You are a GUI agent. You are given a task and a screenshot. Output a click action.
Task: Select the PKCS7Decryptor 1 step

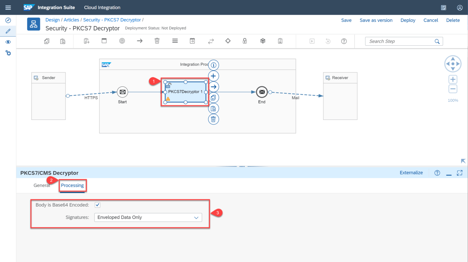click(x=186, y=92)
